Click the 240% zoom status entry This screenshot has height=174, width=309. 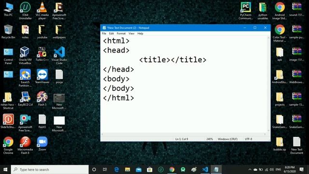click(x=210, y=139)
